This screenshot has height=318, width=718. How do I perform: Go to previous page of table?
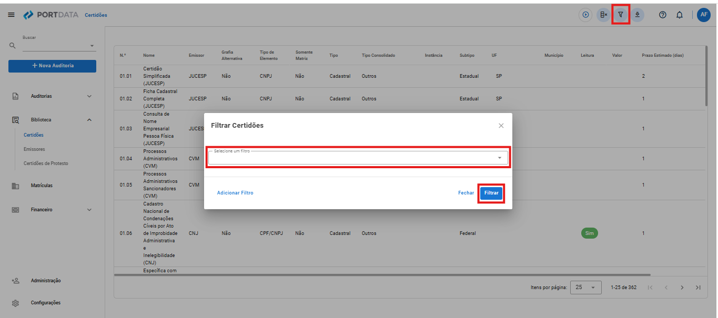coord(666,288)
